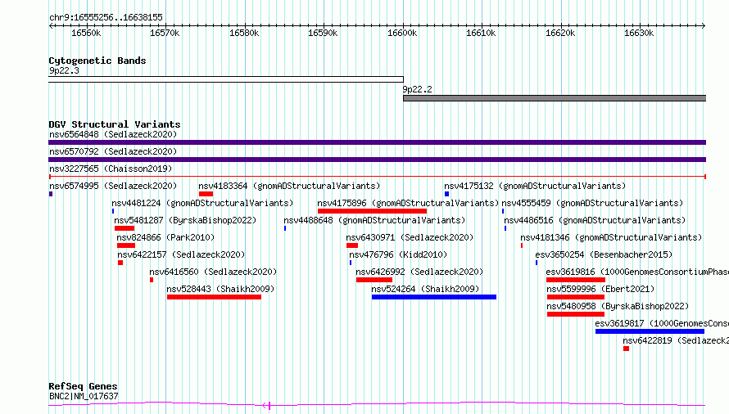The height and width of the screenshot is (414, 729).
Task: Click the red bar under nsv528443
Action: pos(214,297)
